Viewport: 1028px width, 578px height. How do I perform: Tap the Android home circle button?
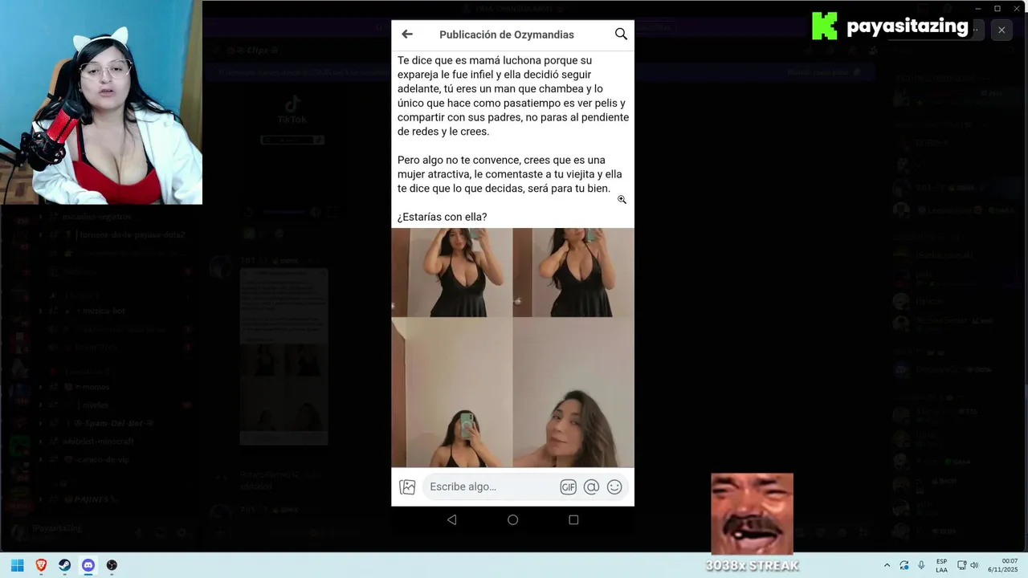(512, 519)
